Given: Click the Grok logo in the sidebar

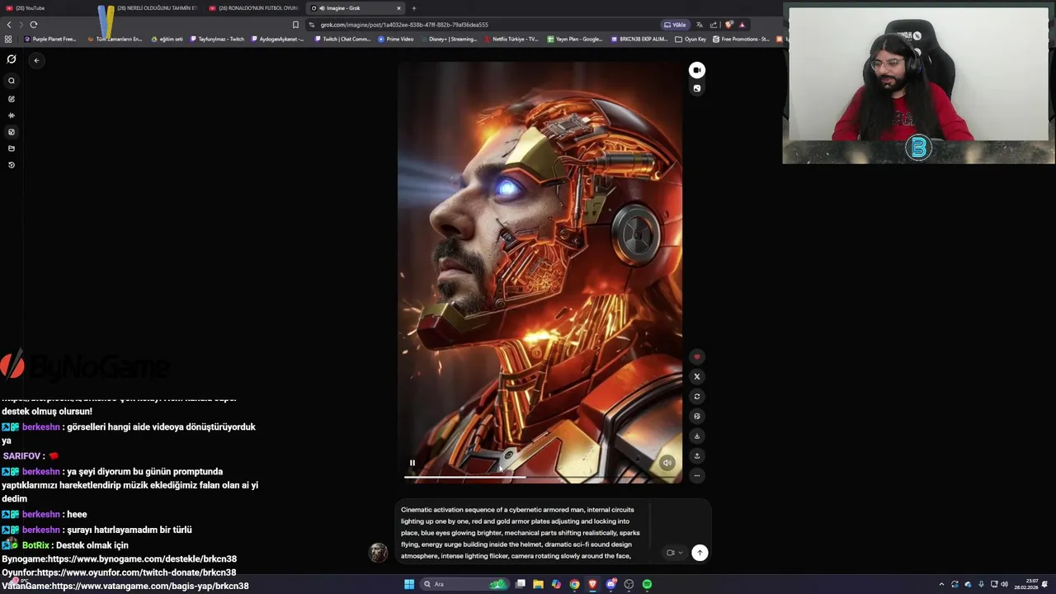Looking at the screenshot, I should [12, 59].
